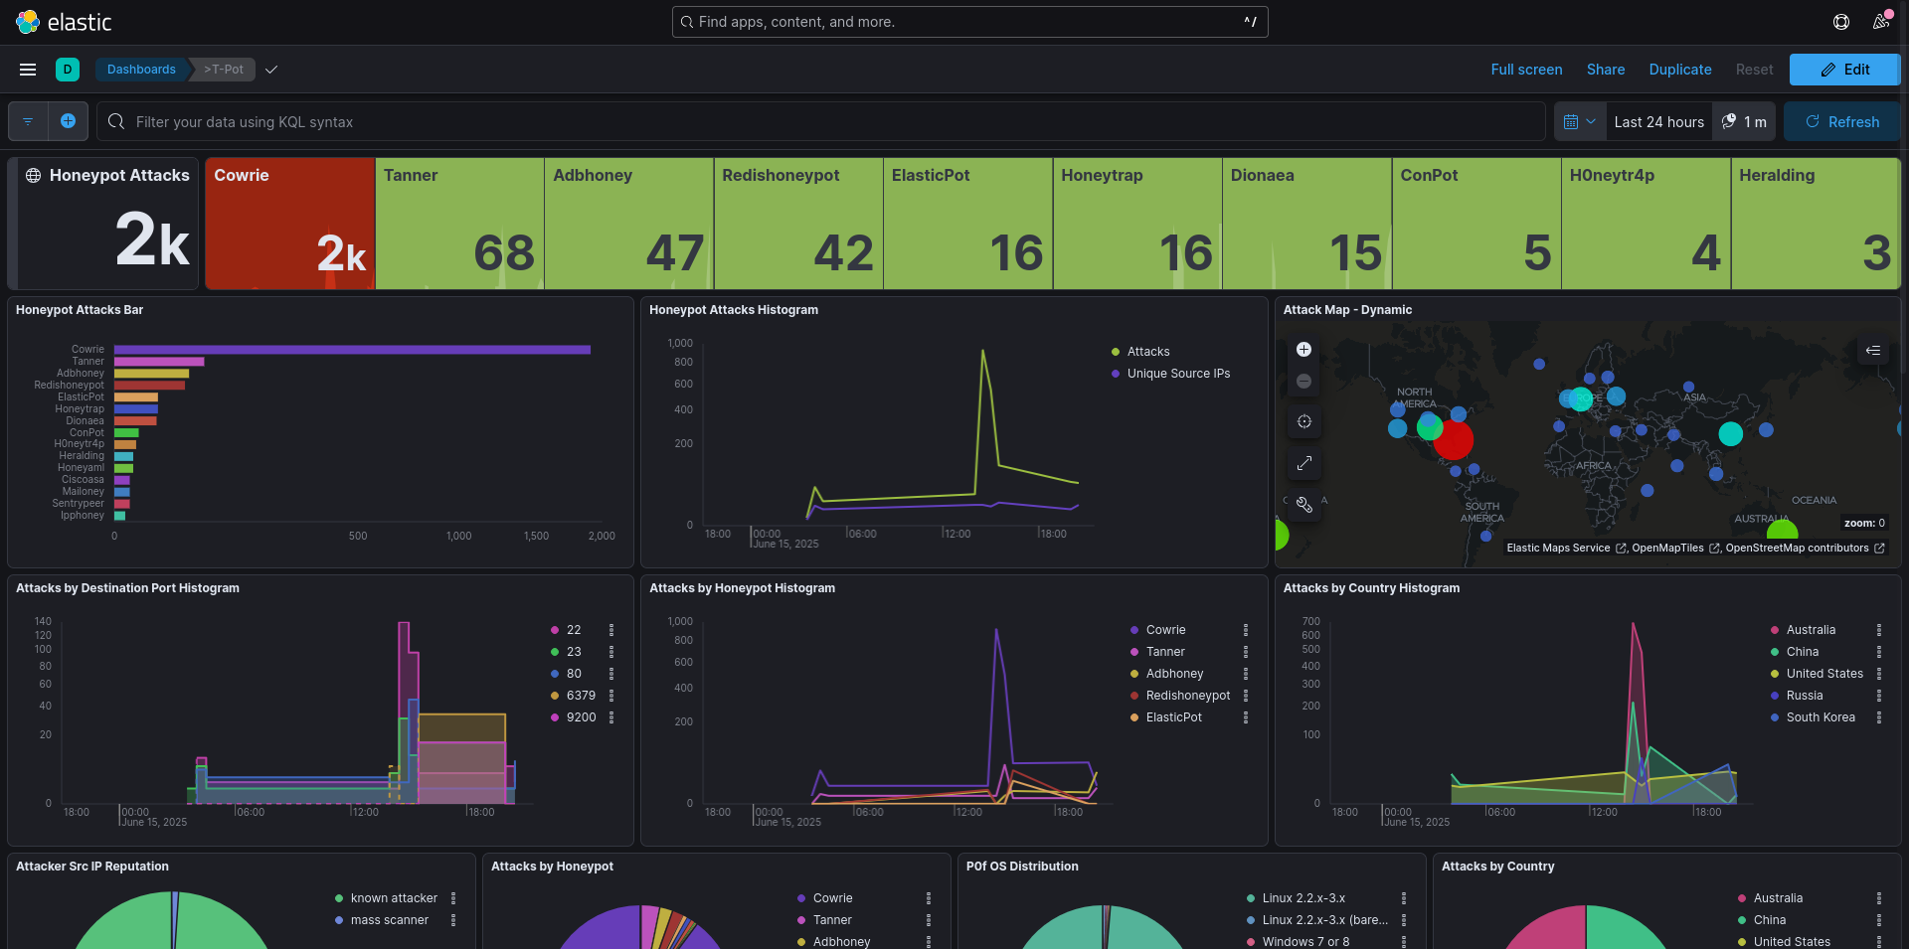This screenshot has height=949, width=1909.
Task: Toggle Unique Source IPs legend series
Action: [1178, 374]
